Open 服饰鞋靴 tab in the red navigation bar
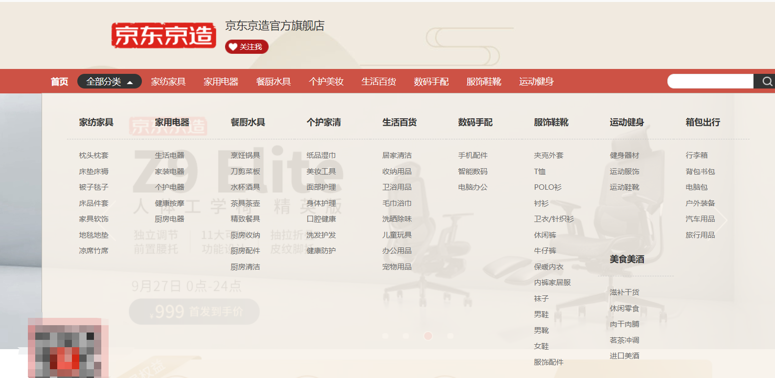Viewport: 775px width, 378px height. pos(484,81)
